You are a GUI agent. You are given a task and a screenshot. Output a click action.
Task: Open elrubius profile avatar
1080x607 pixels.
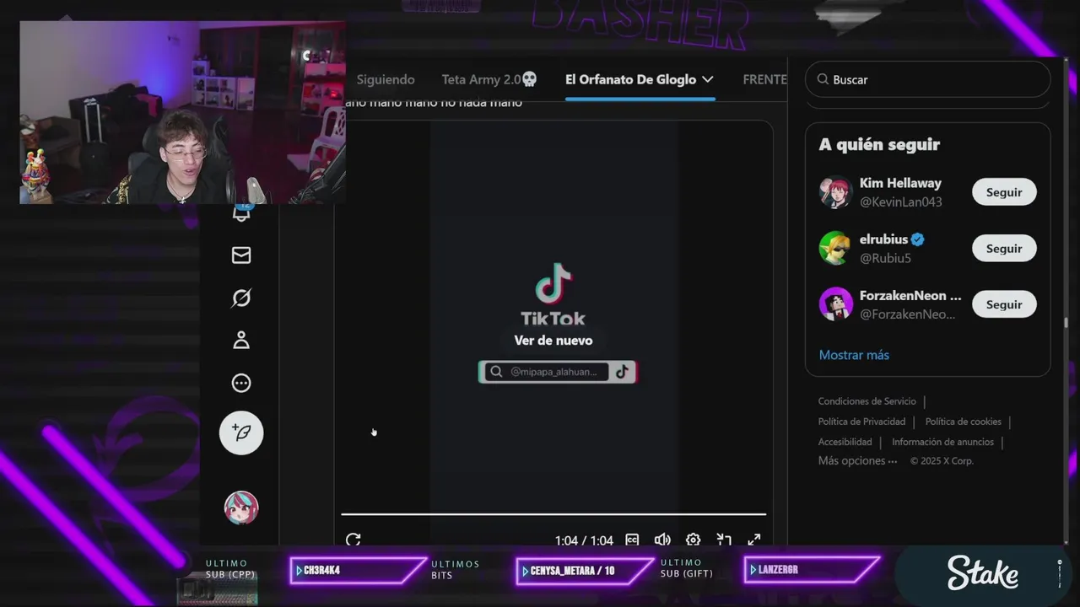click(x=835, y=248)
